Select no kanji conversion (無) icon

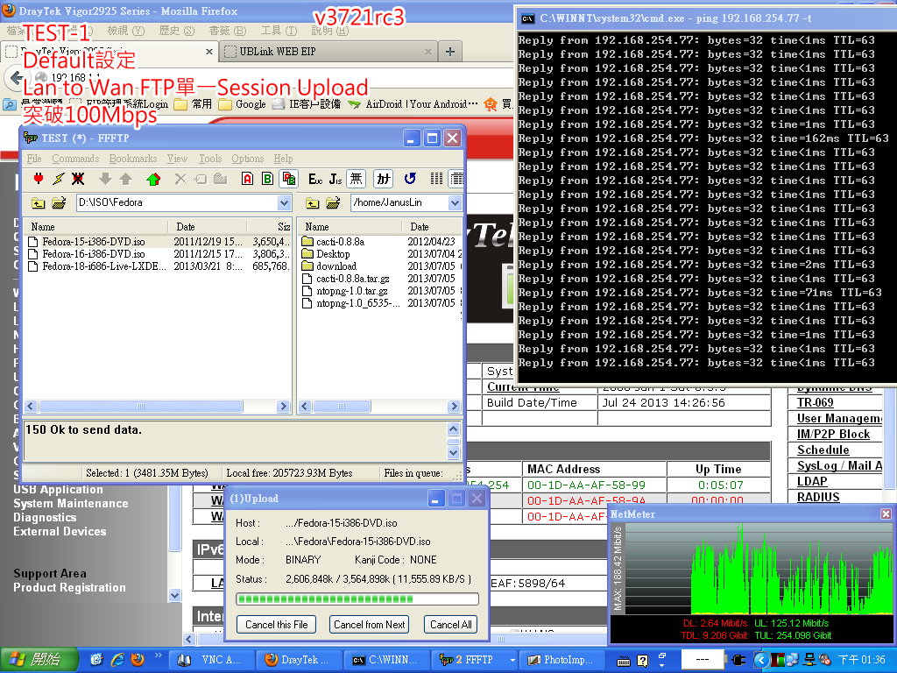pyautogui.click(x=356, y=179)
